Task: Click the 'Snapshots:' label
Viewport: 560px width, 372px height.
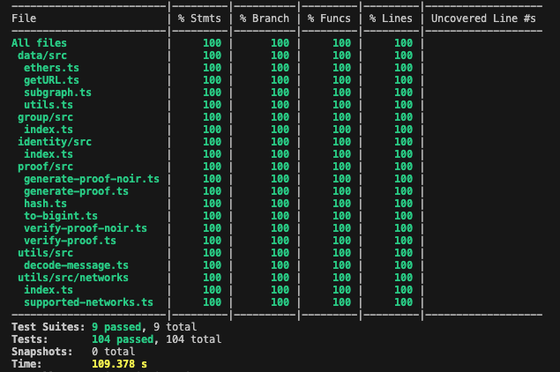Action: [x=42, y=352]
